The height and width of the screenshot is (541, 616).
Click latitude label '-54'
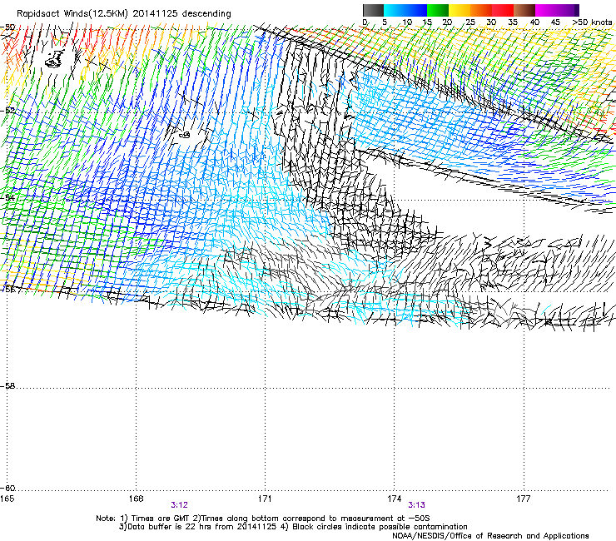click(7, 197)
